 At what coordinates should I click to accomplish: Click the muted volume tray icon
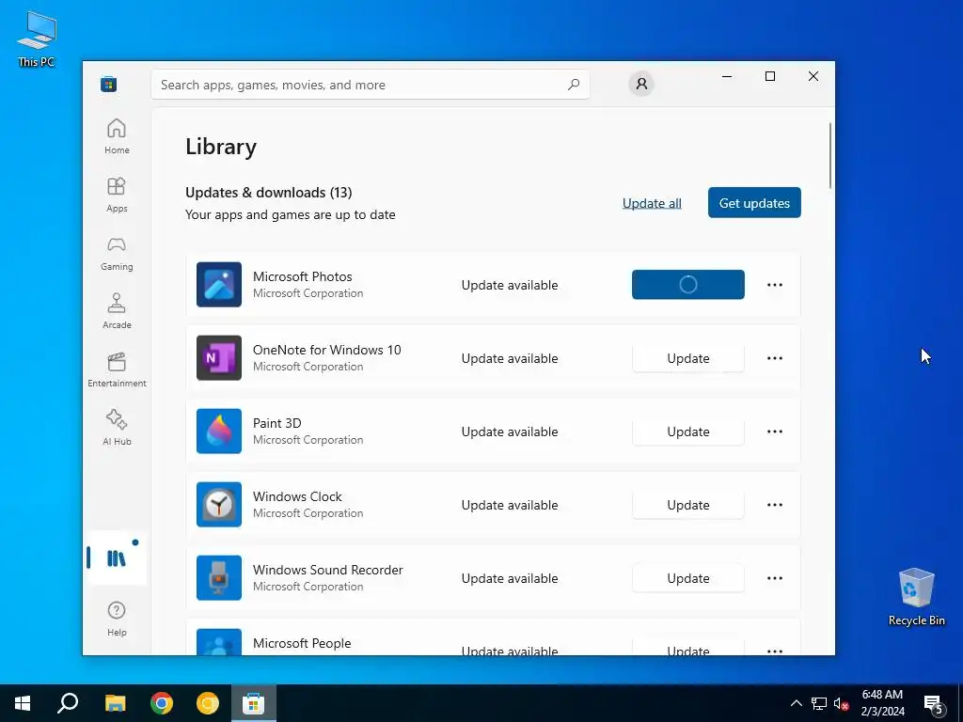tap(841, 703)
